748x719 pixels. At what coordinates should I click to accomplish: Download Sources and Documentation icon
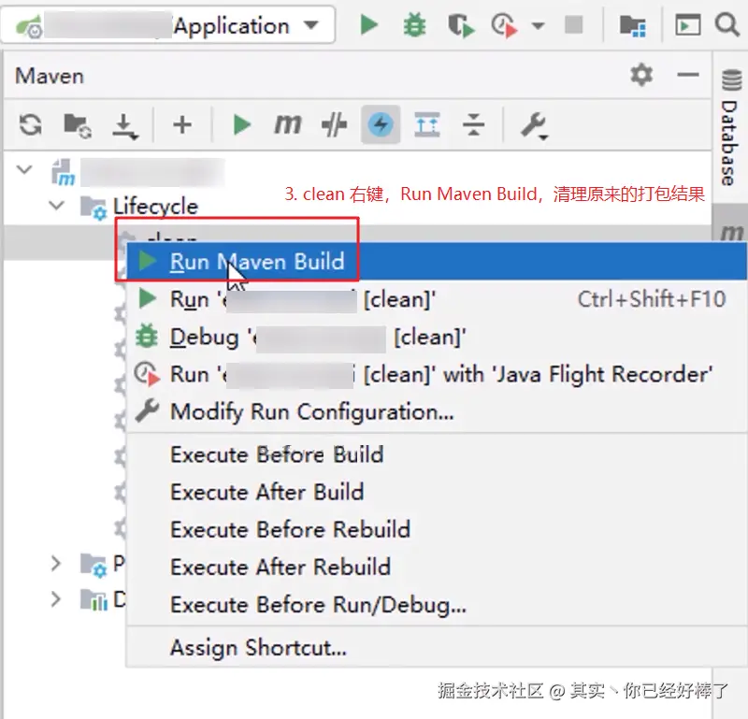[125, 126]
